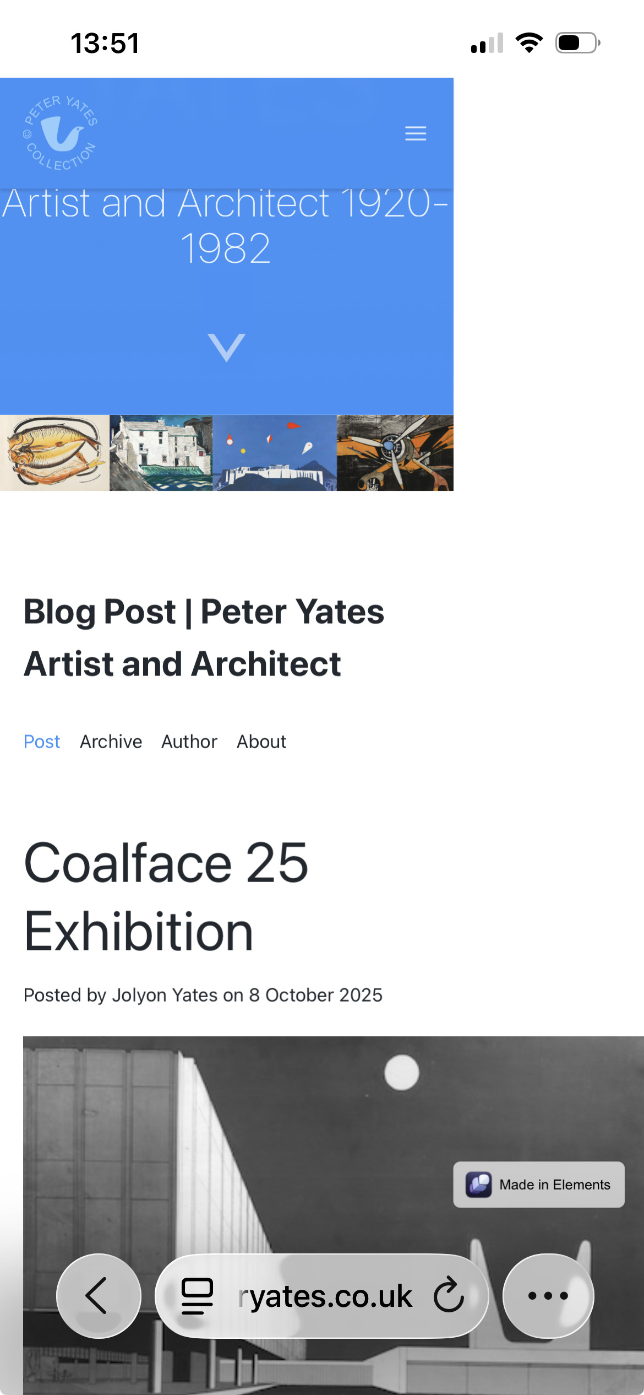The height and width of the screenshot is (1395, 644).
Task: View the orange aircraft propeller painting
Action: click(395, 453)
